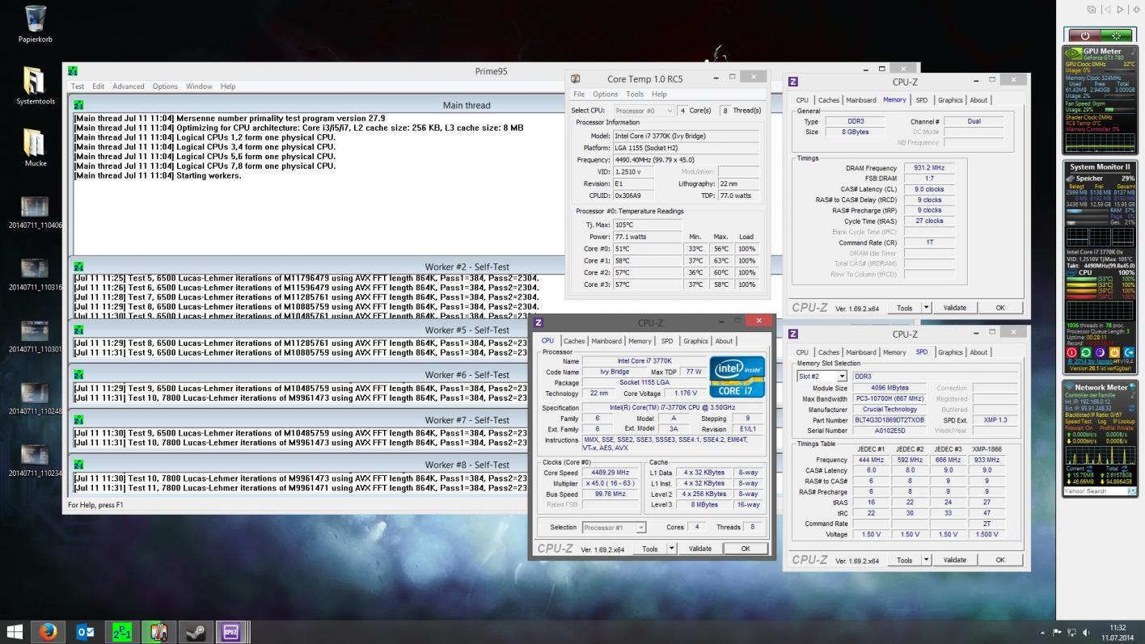Open the Test menu in Prime95

[x=78, y=86]
